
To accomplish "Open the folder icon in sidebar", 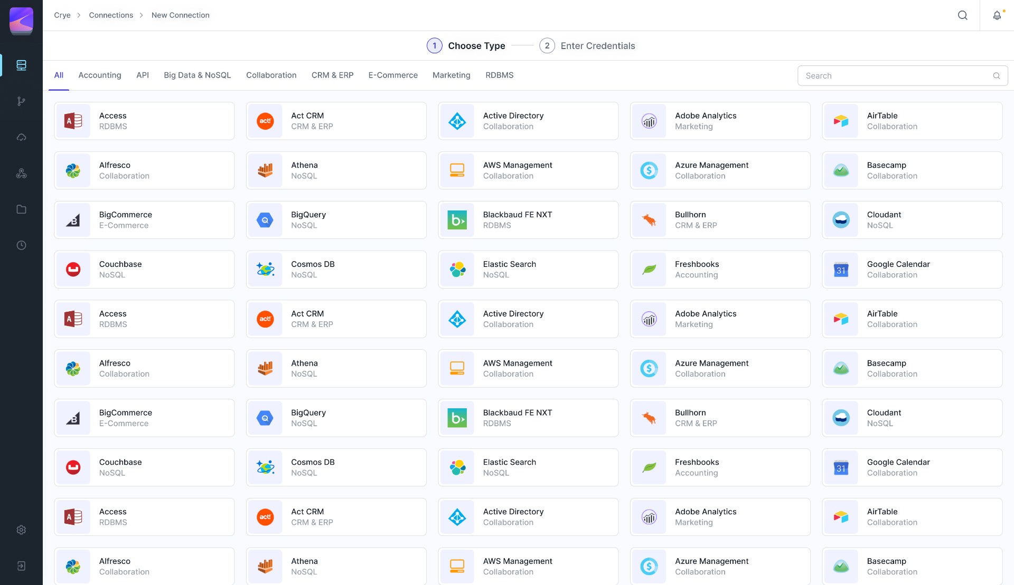I will [21, 209].
